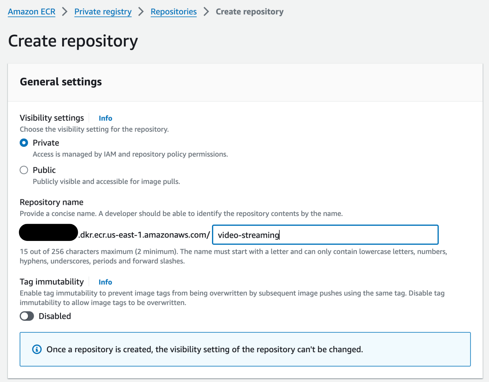The image size is (489, 382).
Task: Click the Public option description text
Action: click(x=106, y=181)
